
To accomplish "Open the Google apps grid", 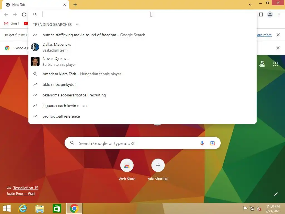I will coord(275,64).
